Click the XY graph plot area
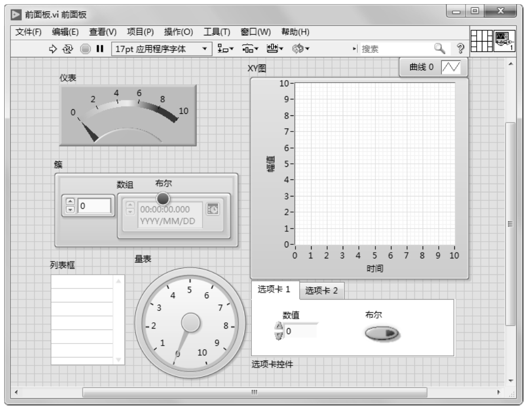This screenshot has height=407, width=525. (x=374, y=164)
